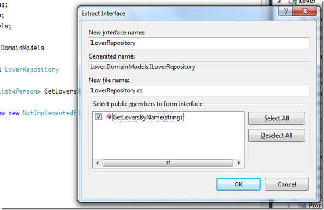Click the members list left scroll arrow

pos(97,163)
